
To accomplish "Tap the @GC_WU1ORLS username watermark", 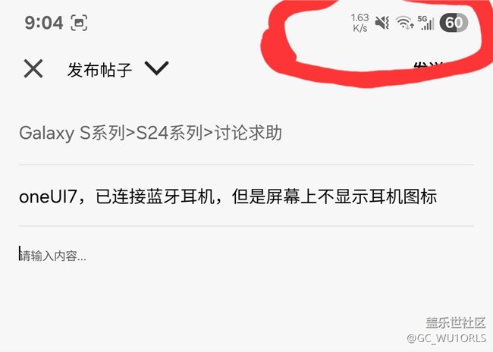I will (447, 338).
